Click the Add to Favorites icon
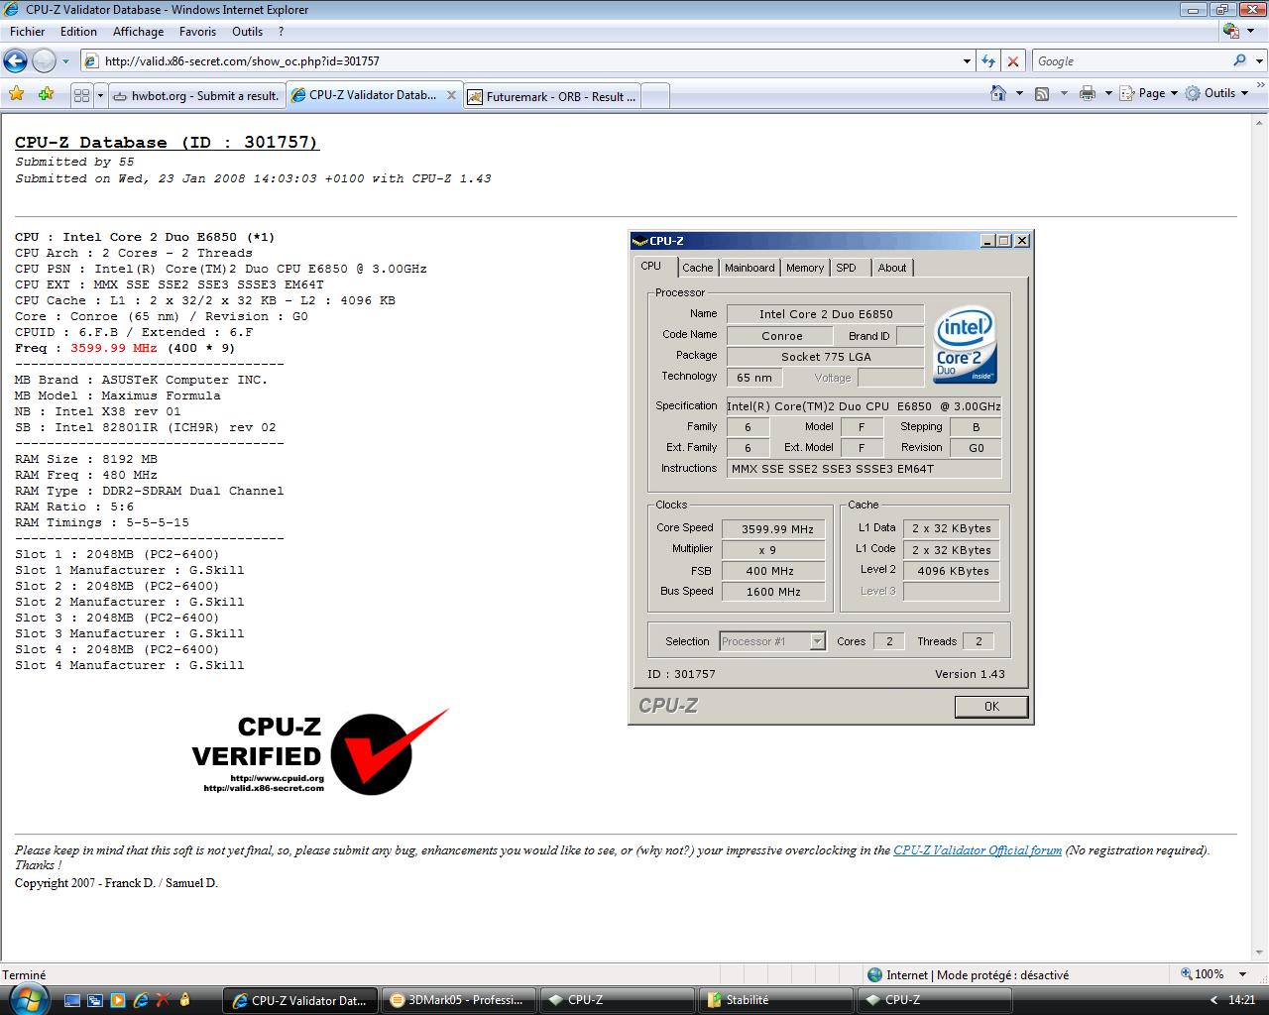The height and width of the screenshot is (1015, 1269). pyautogui.click(x=46, y=94)
